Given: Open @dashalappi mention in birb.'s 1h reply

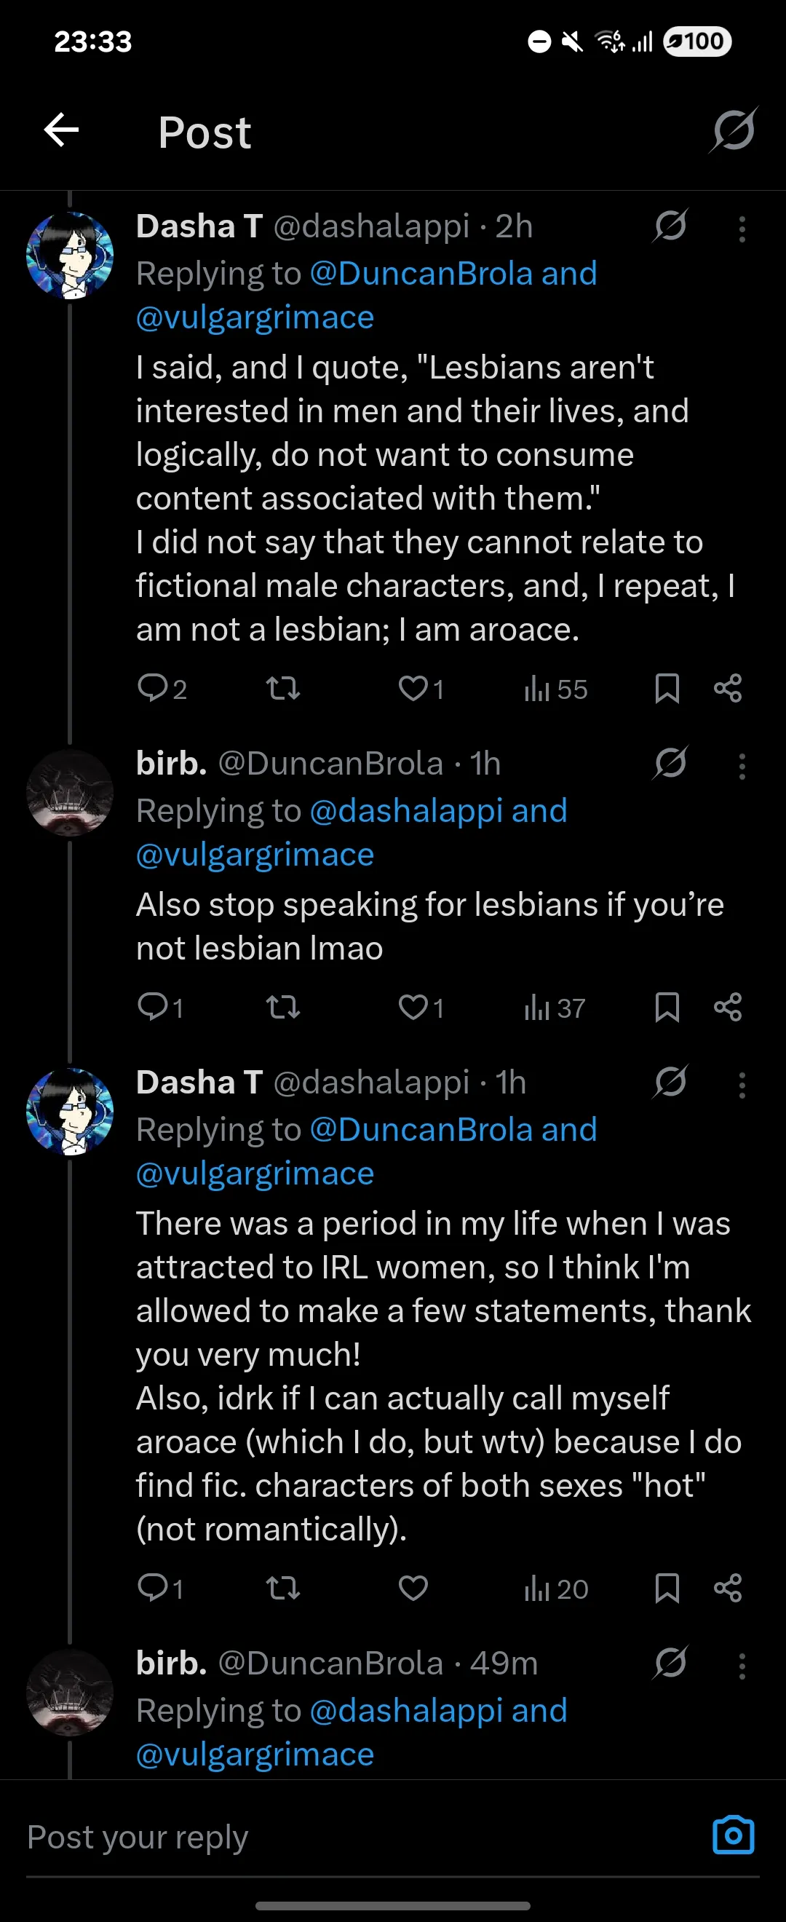Looking at the screenshot, I should pos(406,810).
